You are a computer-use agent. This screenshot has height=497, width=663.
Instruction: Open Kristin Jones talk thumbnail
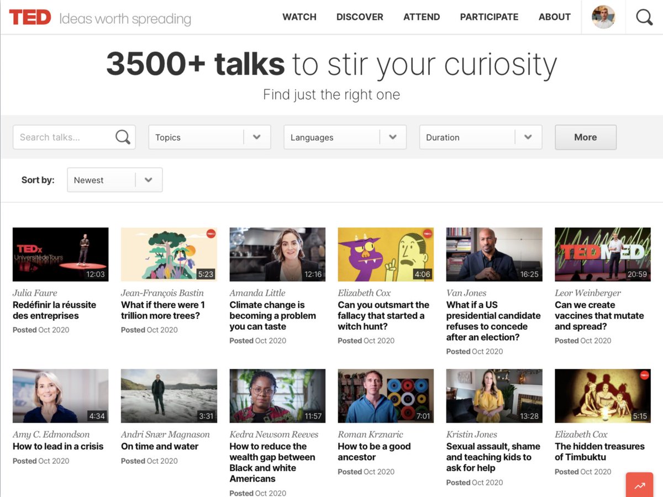(494, 396)
